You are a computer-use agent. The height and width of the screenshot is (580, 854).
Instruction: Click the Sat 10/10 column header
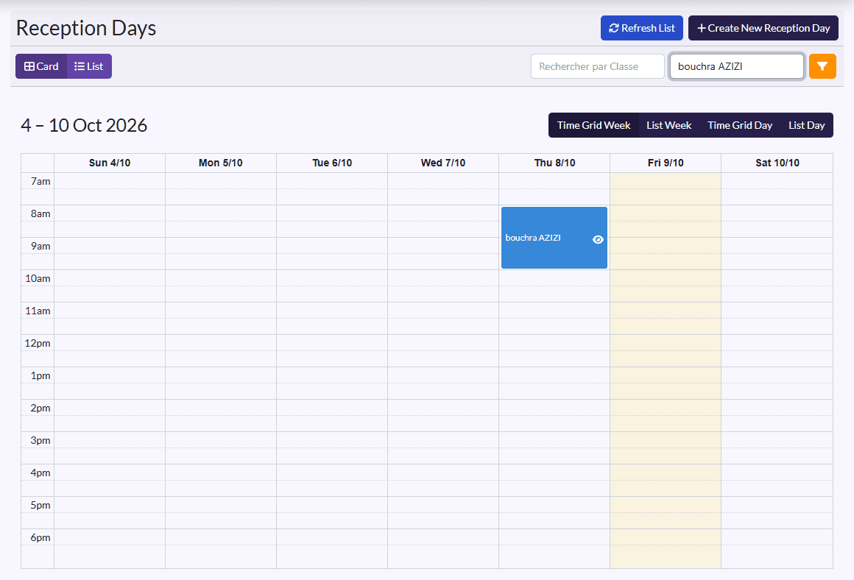777,163
